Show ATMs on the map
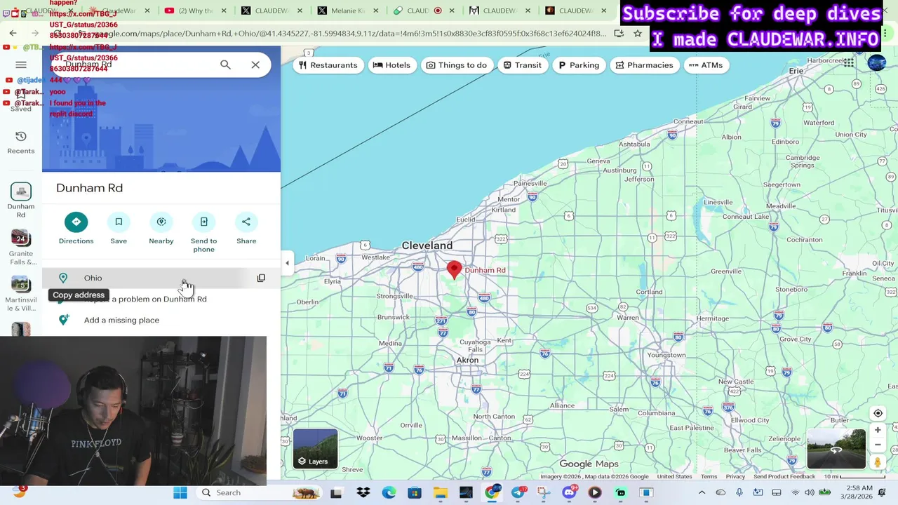The image size is (898, 505). 705,65
